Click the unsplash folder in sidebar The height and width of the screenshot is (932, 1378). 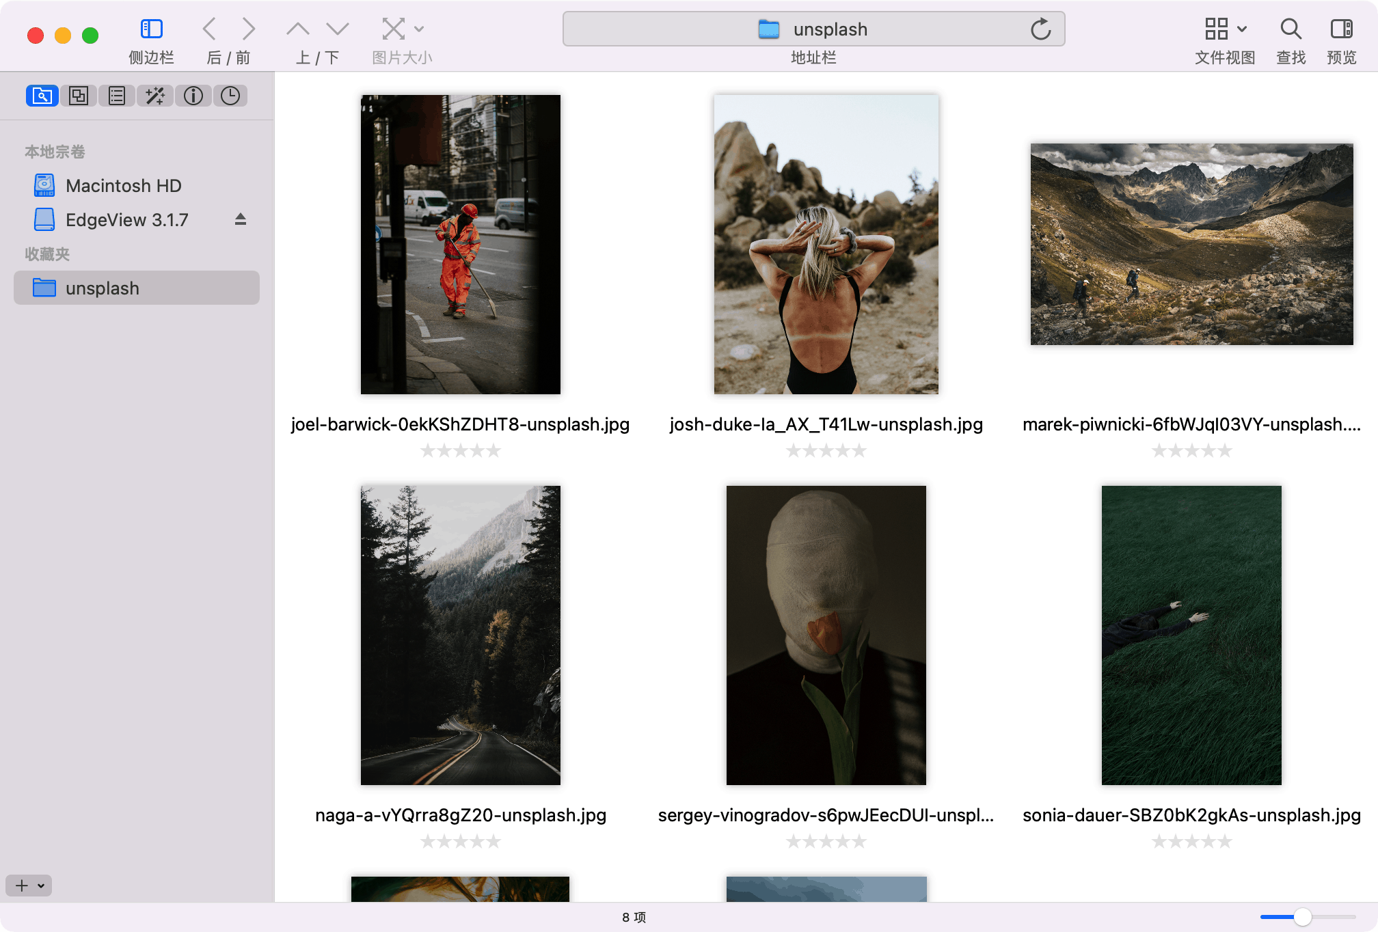tap(102, 287)
